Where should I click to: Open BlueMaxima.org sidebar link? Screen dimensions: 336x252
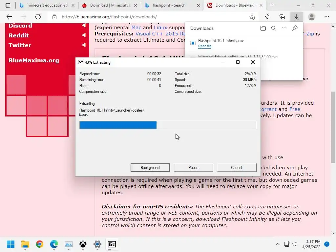pyautogui.click(x=34, y=60)
